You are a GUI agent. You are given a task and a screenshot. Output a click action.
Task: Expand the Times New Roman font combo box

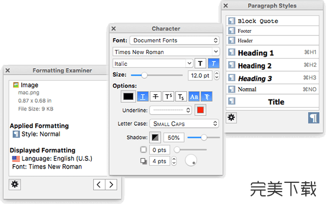point(216,52)
